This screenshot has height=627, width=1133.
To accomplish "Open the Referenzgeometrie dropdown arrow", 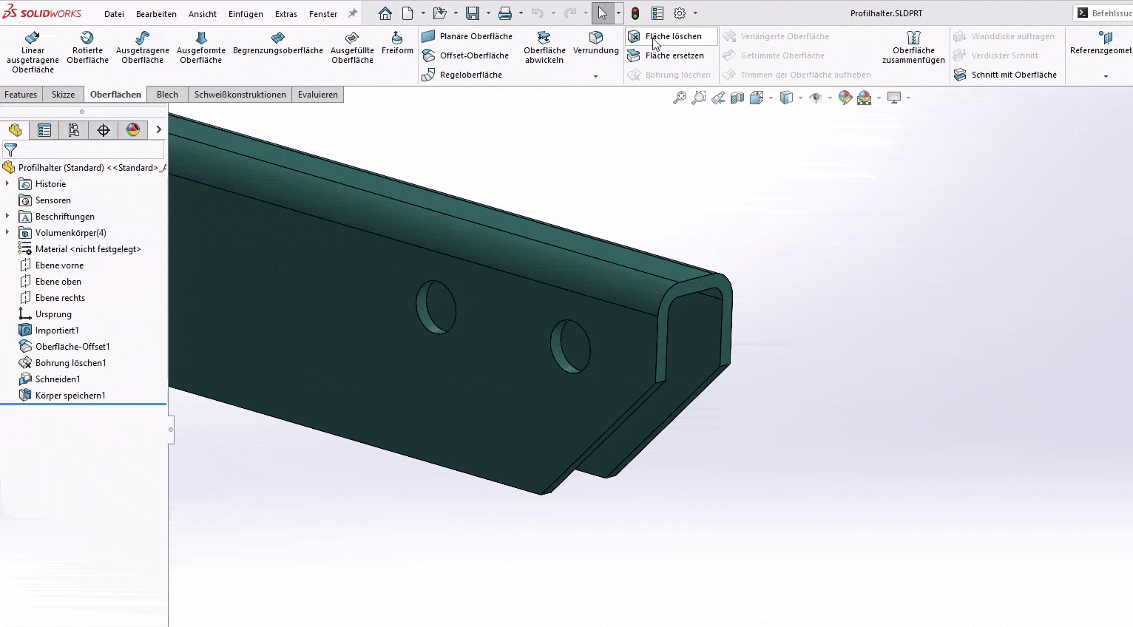I will 1106,76.
